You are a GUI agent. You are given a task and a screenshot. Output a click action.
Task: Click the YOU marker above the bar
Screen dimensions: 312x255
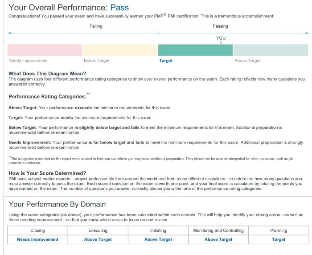[221, 38]
